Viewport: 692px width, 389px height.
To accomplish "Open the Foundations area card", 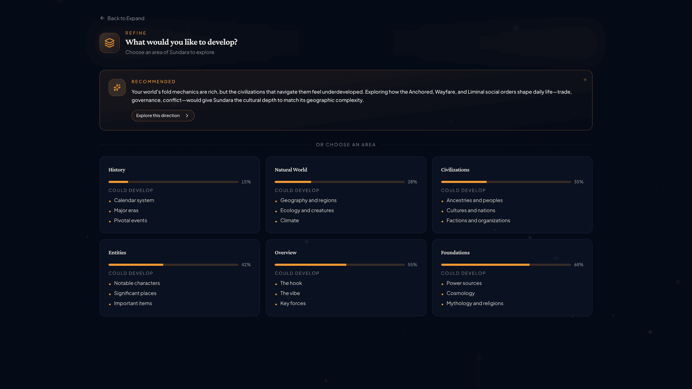I will point(512,277).
